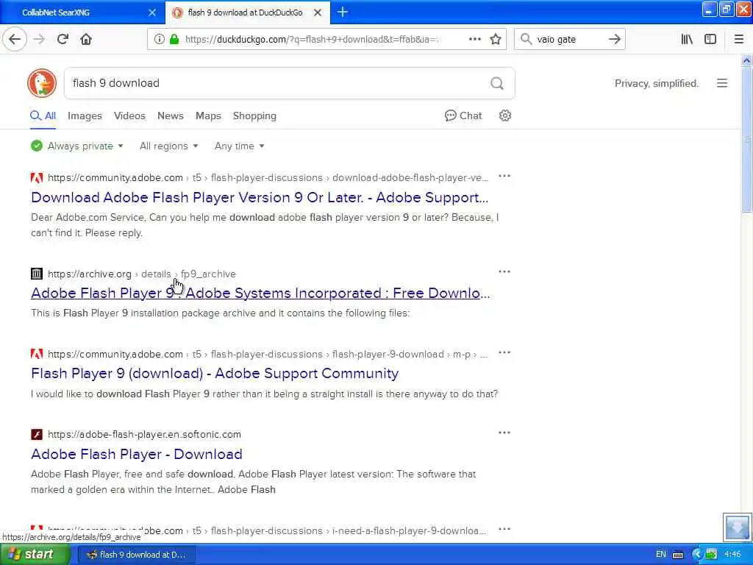Click the archive.org favicon

coord(37,274)
